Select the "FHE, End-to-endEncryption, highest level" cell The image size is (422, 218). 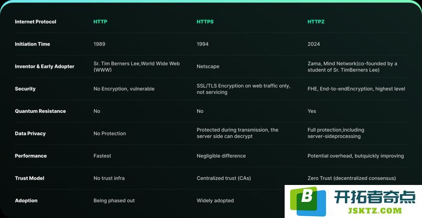coord(356,89)
